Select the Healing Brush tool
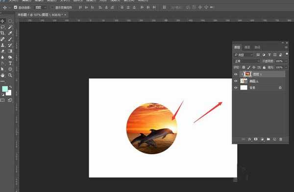Viewport: 294px width, 192px height. pyautogui.click(x=2, y=39)
